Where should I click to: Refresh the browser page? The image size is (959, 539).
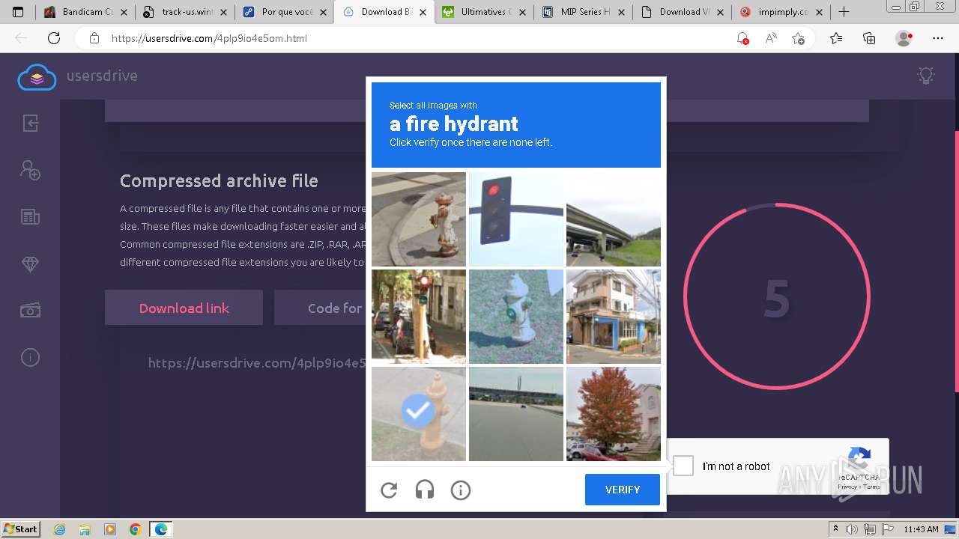(x=54, y=38)
